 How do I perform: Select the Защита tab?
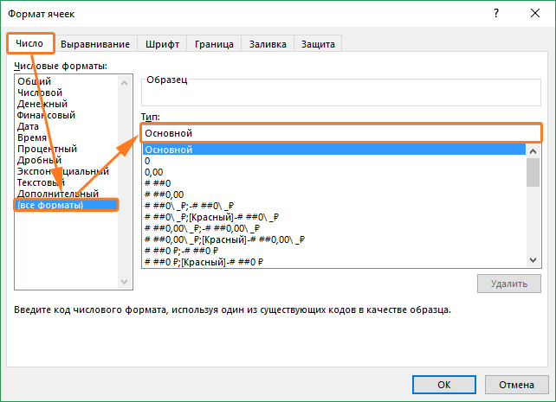(x=318, y=44)
